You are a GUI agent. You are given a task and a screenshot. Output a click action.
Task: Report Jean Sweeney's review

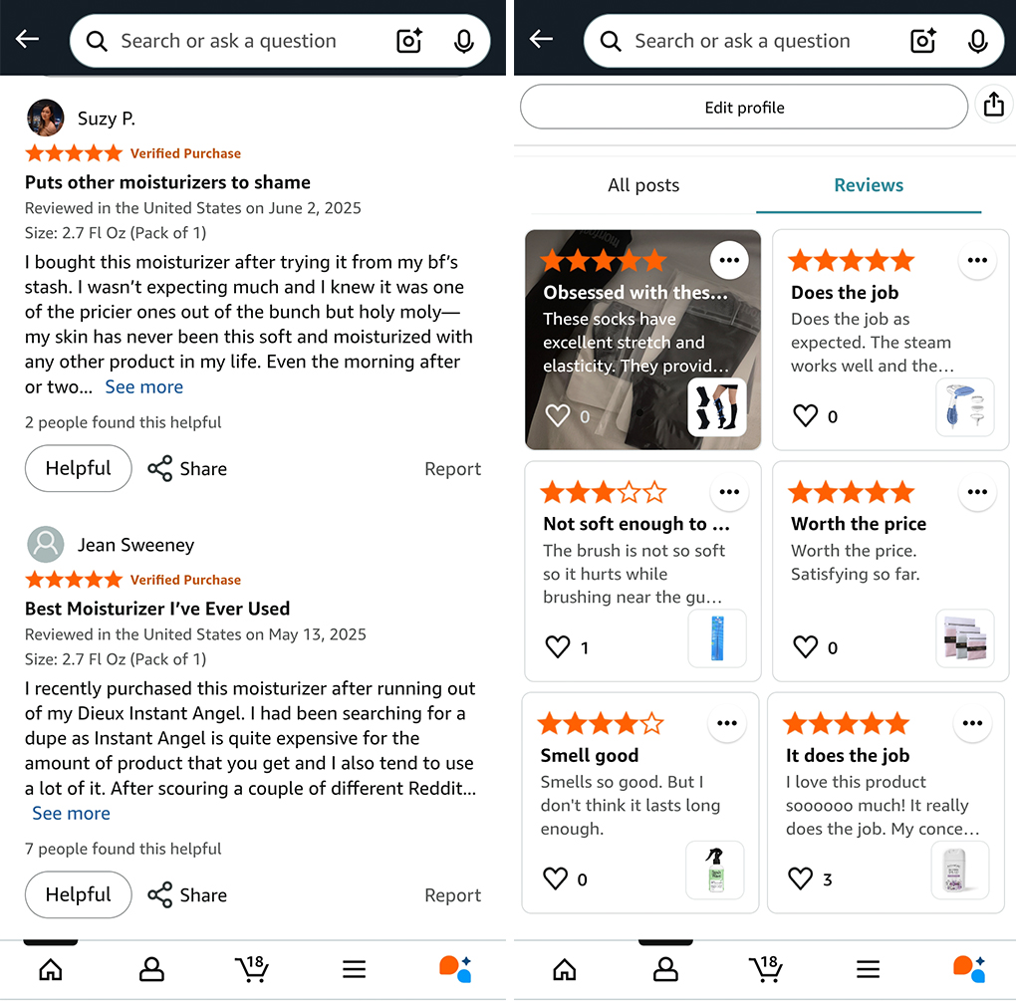pos(452,895)
